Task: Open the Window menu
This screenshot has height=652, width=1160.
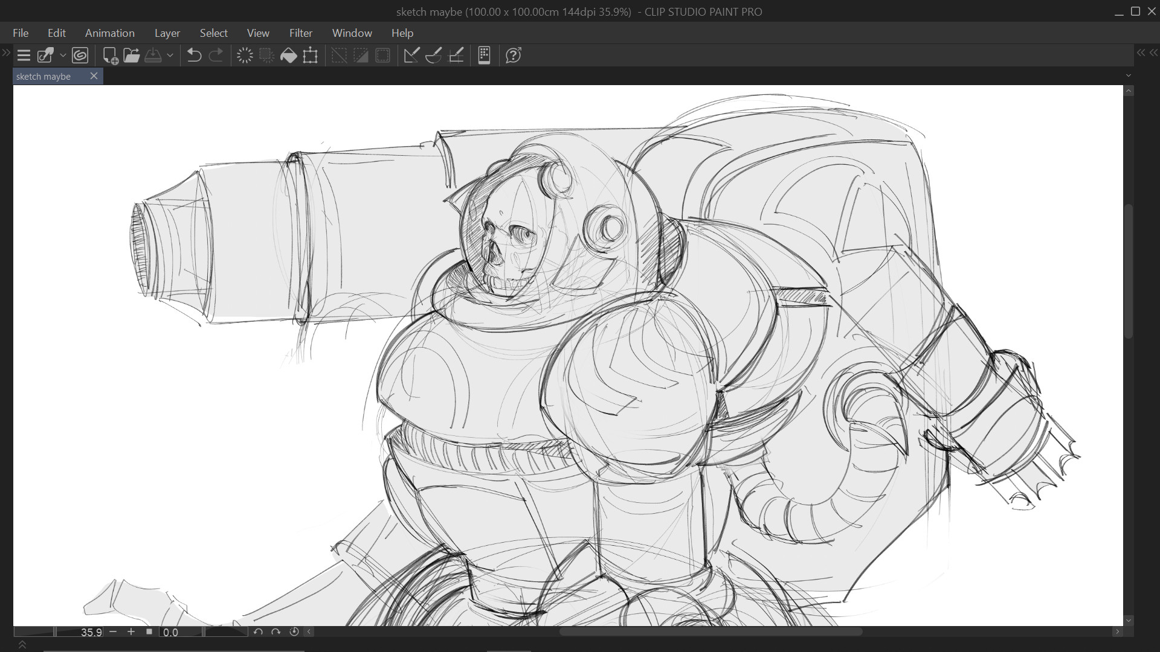Action: pyautogui.click(x=352, y=33)
